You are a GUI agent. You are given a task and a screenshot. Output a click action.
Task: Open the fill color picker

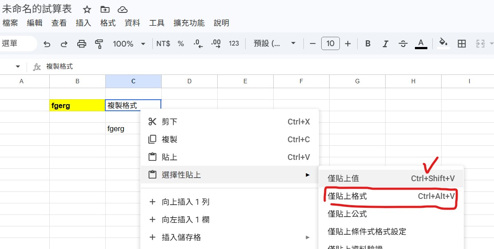(x=444, y=43)
